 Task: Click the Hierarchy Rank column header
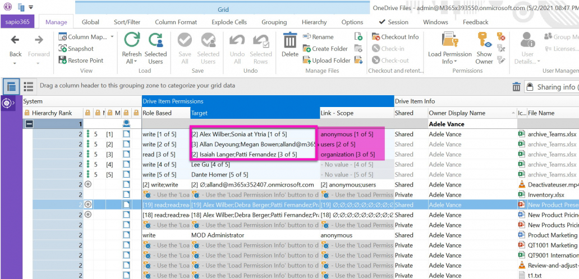coord(53,113)
